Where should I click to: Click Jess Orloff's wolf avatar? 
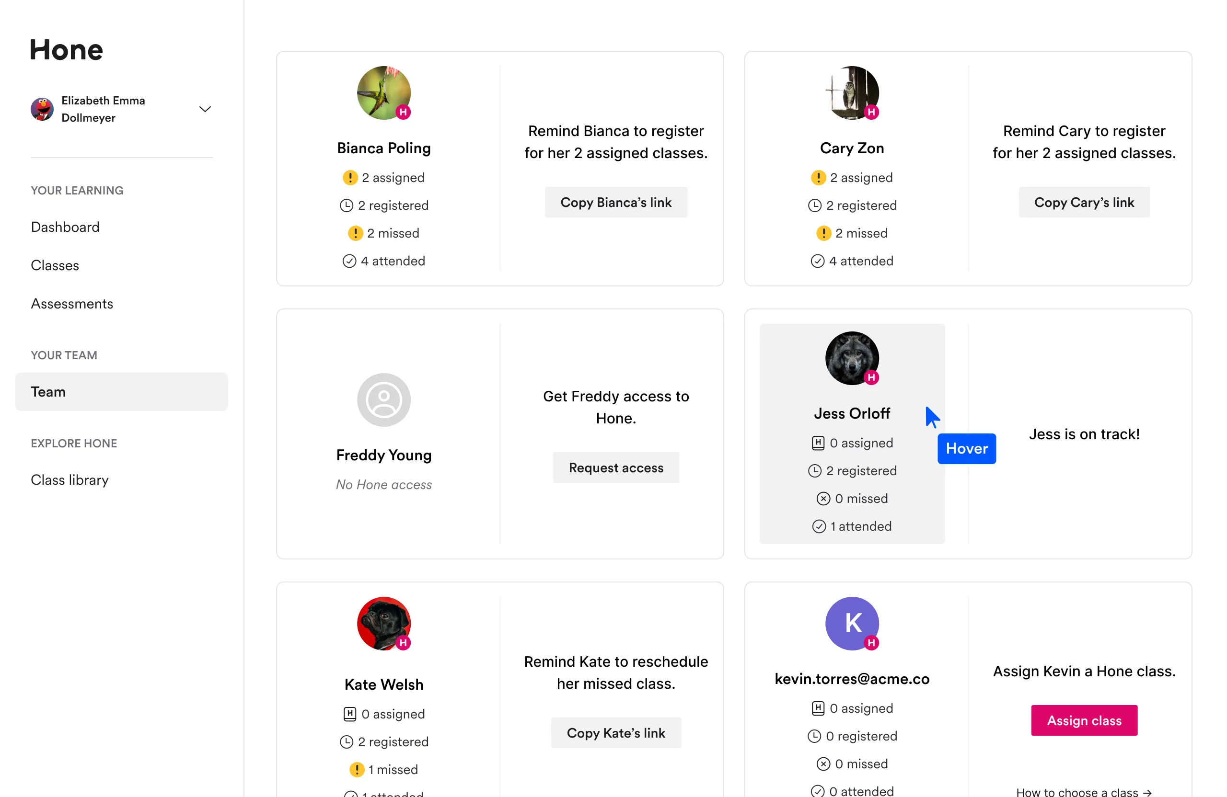coord(852,358)
